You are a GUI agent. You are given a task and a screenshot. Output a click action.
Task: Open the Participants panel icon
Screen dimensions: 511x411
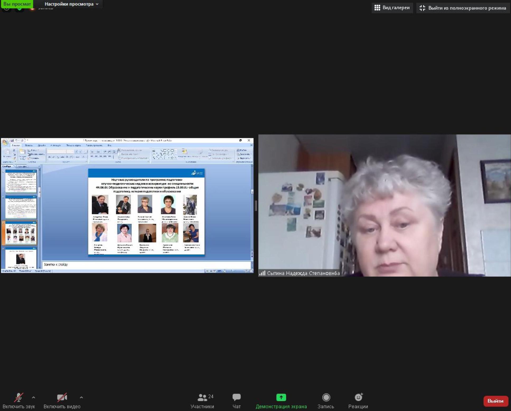[x=202, y=397]
